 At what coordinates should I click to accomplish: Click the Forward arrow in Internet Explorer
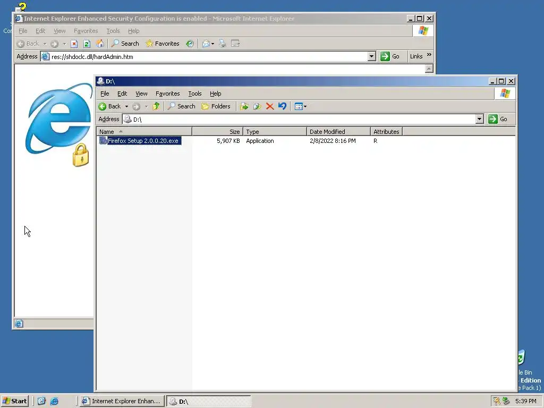(55, 44)
